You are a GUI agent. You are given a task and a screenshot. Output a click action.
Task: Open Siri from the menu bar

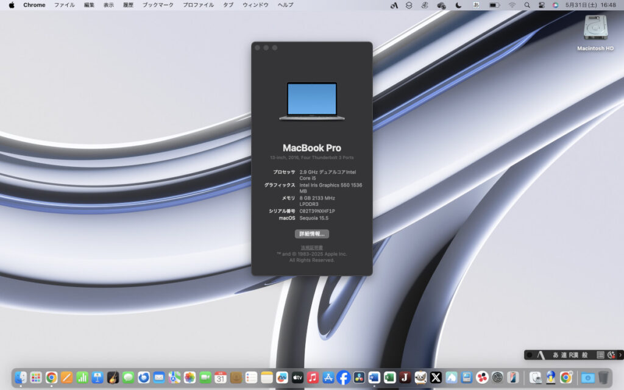pyautogui.click(x=556, y=5)
